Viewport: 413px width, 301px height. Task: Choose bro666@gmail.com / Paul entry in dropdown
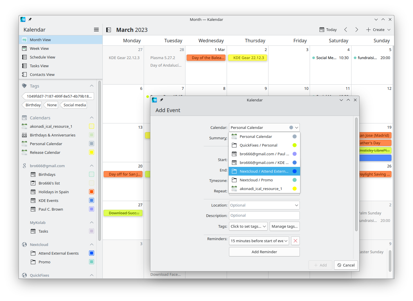click(264, 154)
